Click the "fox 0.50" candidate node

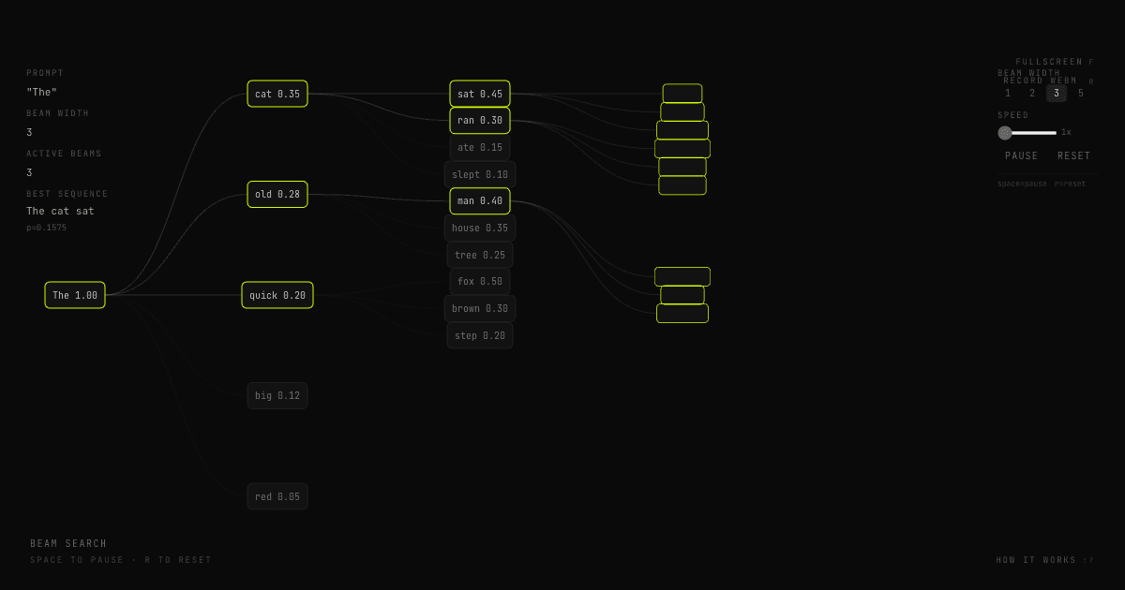click(x=479, y=281)
